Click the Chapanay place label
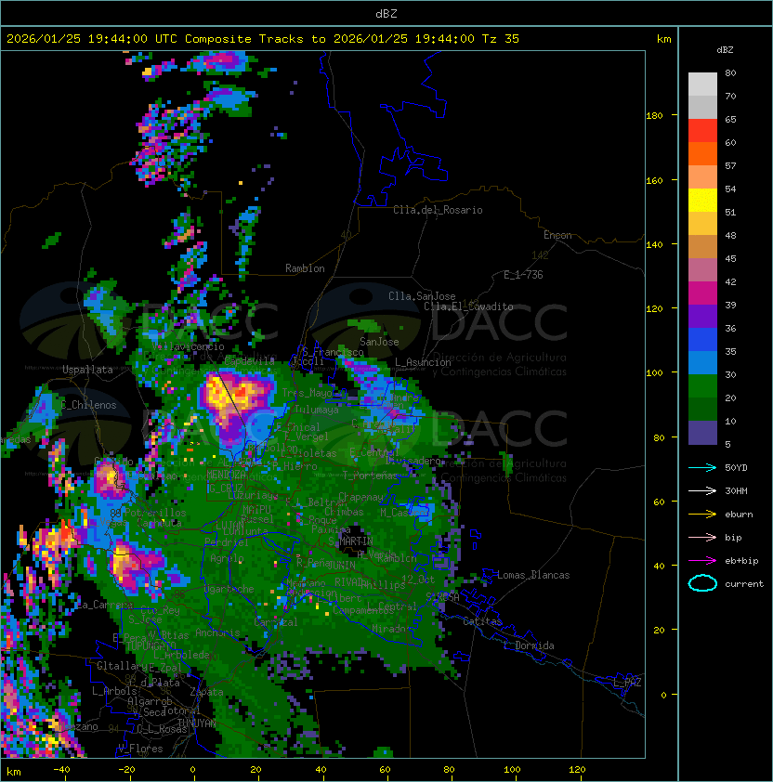Screen dimensions: 773x782 [x=360, y=497]
